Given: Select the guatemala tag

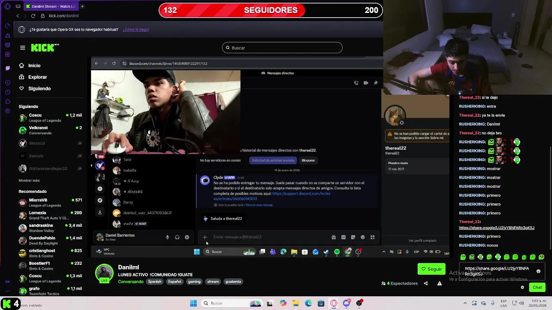Looking at the screenshot, I should tap(233, 282).
